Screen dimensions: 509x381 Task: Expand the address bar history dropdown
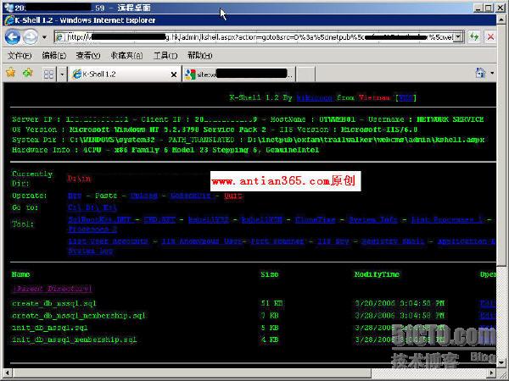[458, 37]
